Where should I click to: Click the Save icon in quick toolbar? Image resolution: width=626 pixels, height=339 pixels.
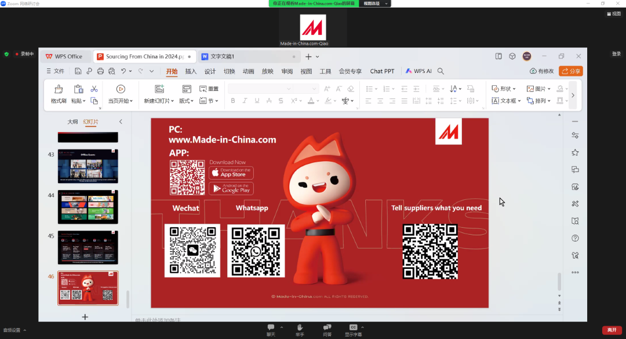[x=78, y=71]
